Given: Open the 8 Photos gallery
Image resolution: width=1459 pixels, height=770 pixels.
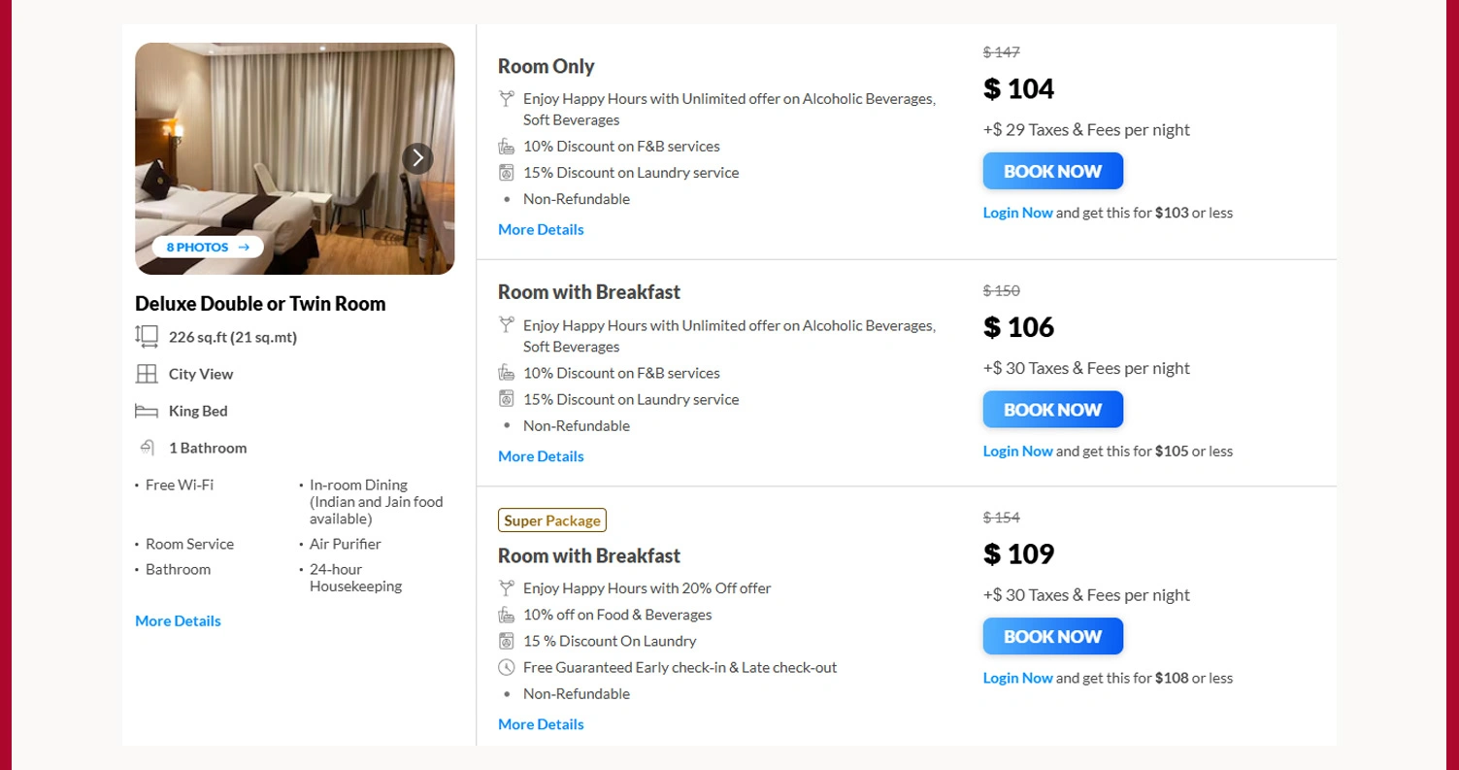Looking at the screenshot, I should [x=206, y=247].
